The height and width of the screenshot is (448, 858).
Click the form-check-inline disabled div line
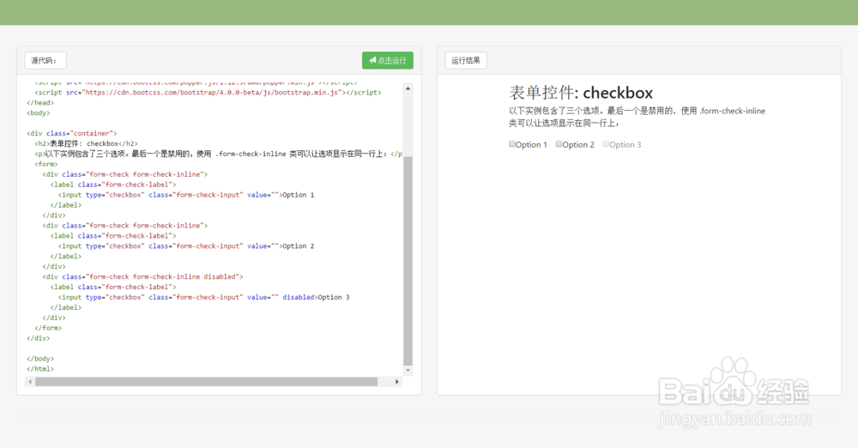(x=142, y=276)
